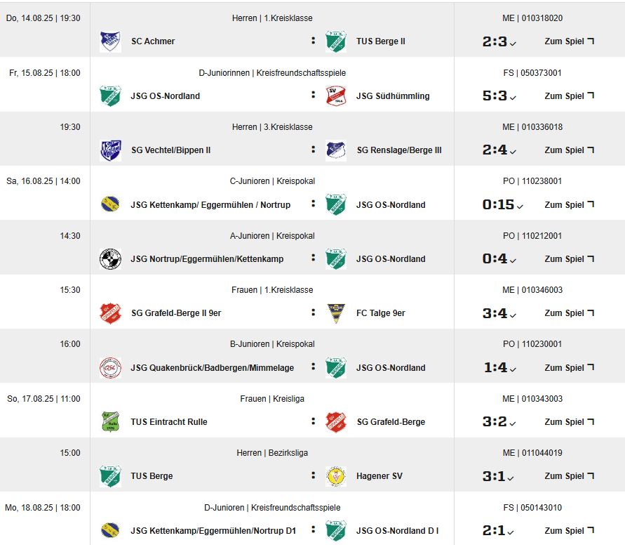The width and height of the screenshot is (625, 545).
Task: Click the Hagener SV club logo
Action: click(x=336, y=476)
